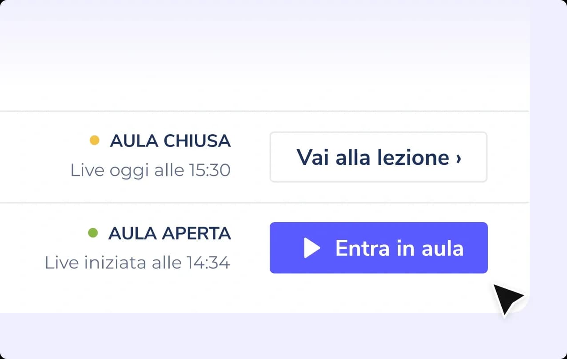Open Vai alla lezione
This screenshot has width=567, height=359.
[378, 157]
